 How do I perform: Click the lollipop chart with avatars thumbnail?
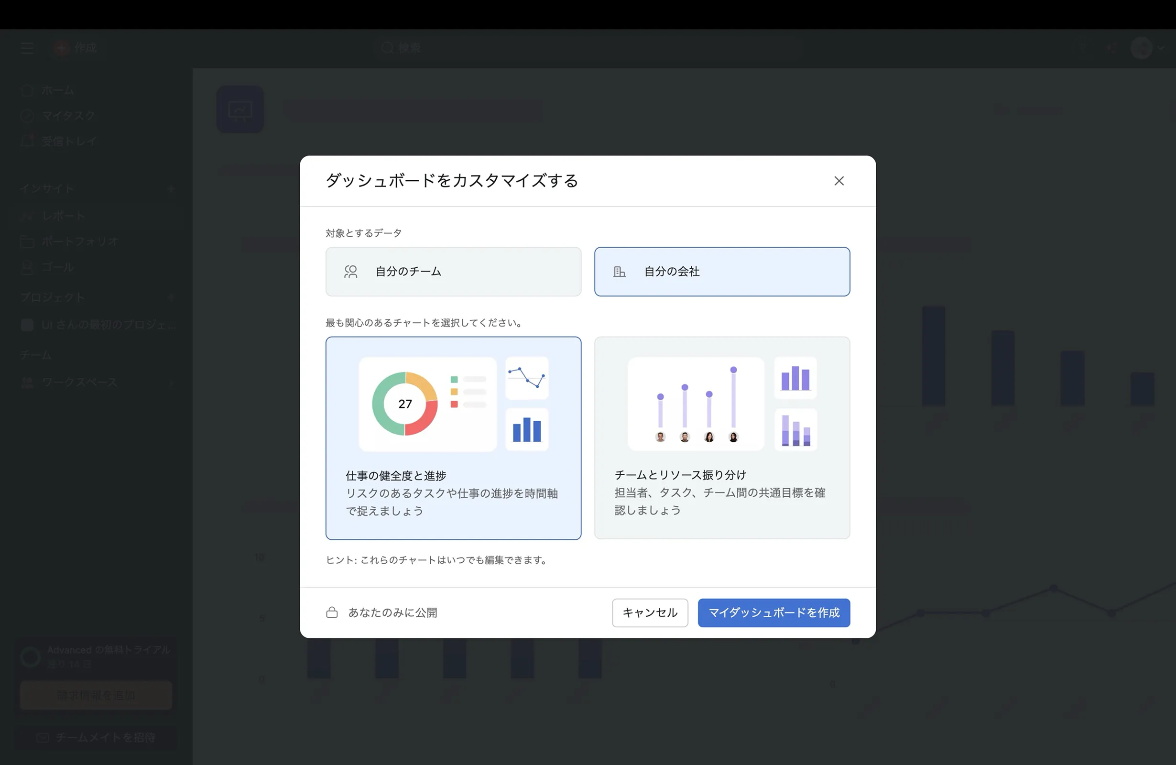tap(696, 404)
